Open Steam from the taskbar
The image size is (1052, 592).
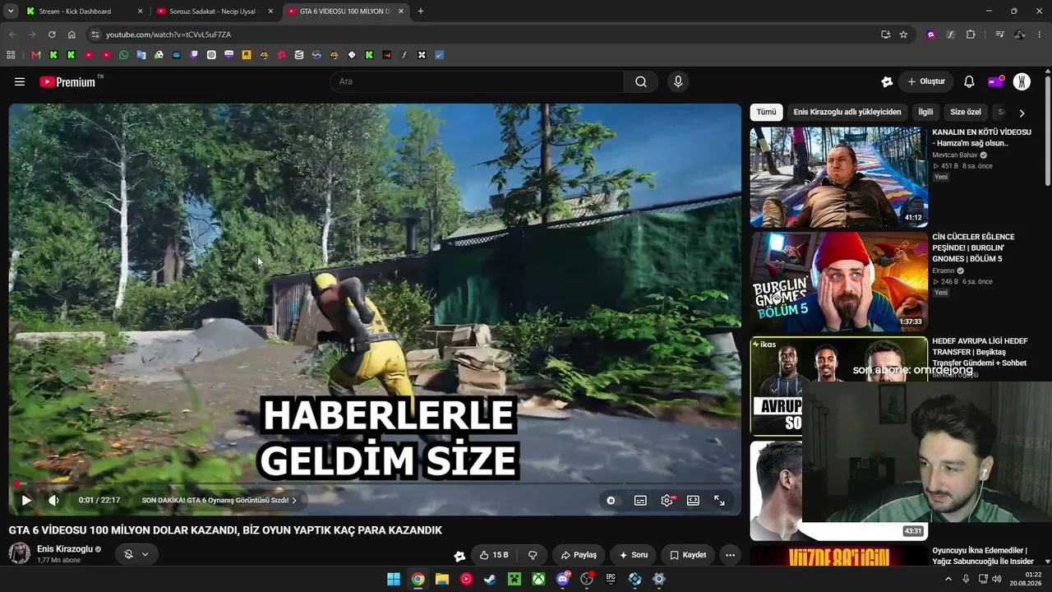(x=490, y=579)
